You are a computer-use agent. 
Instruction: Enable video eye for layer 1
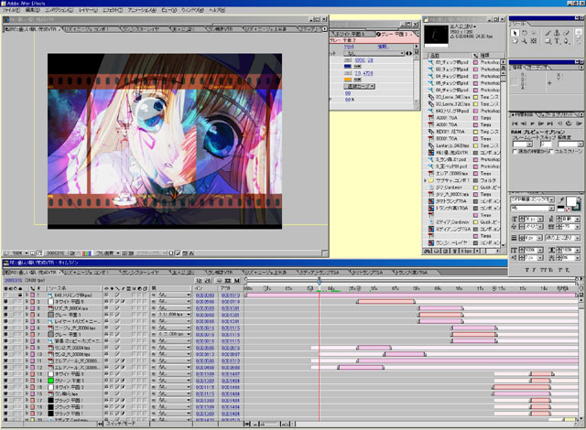point(5,295)
